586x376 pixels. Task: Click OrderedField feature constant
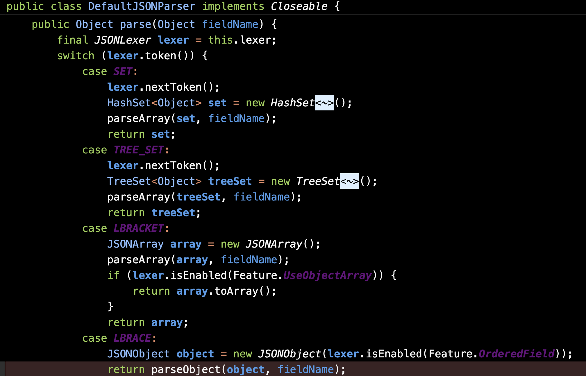517,354
